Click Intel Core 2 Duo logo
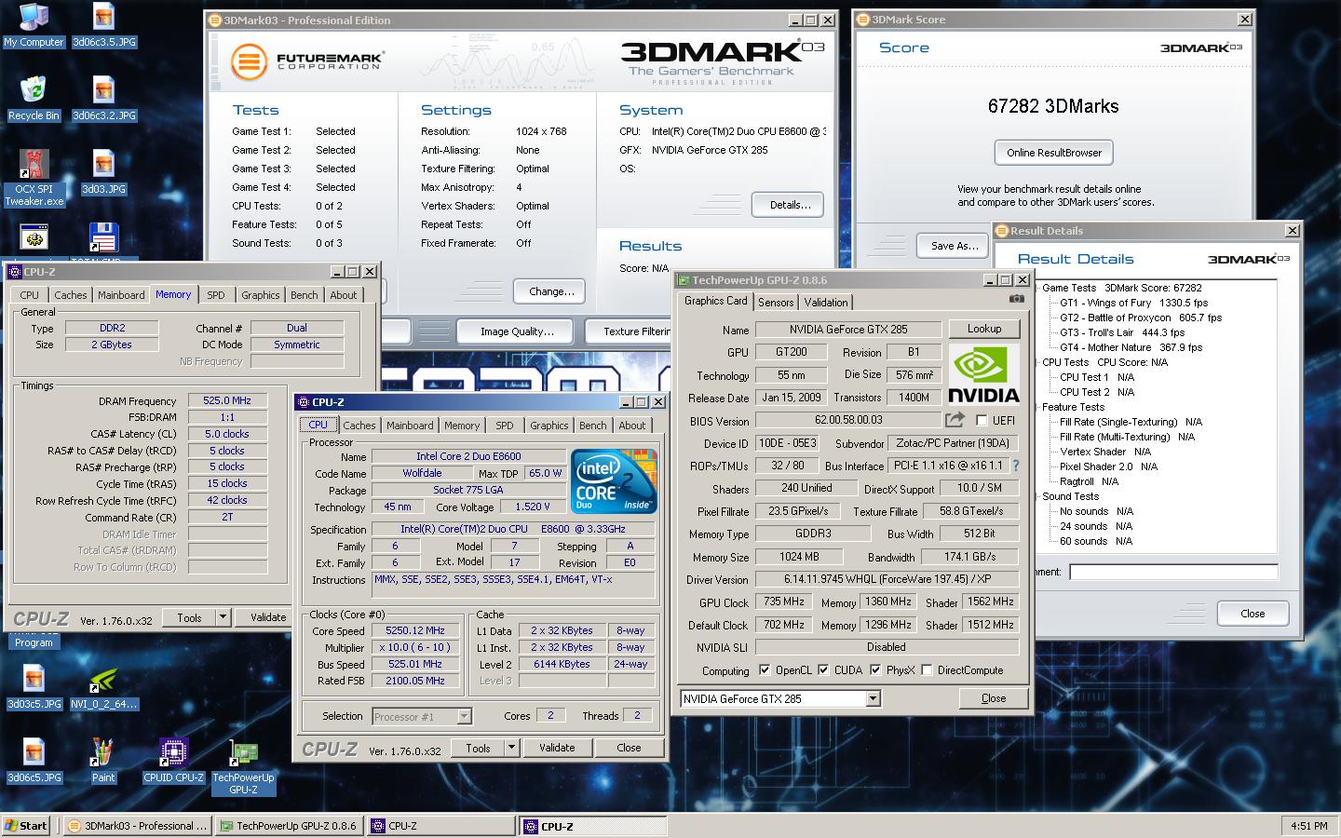1341x838 pixels. point(615,480)
